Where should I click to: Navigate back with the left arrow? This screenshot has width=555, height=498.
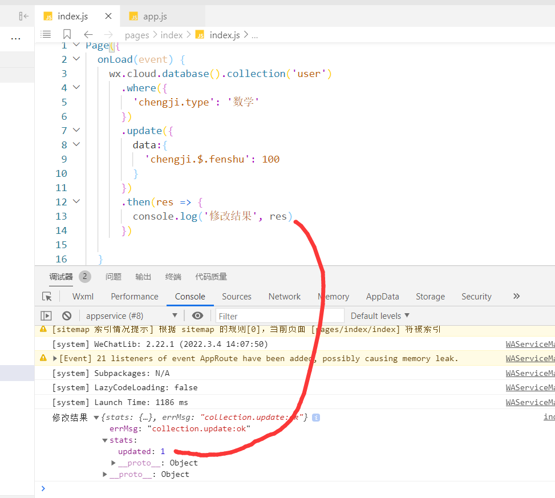(88, 34)
